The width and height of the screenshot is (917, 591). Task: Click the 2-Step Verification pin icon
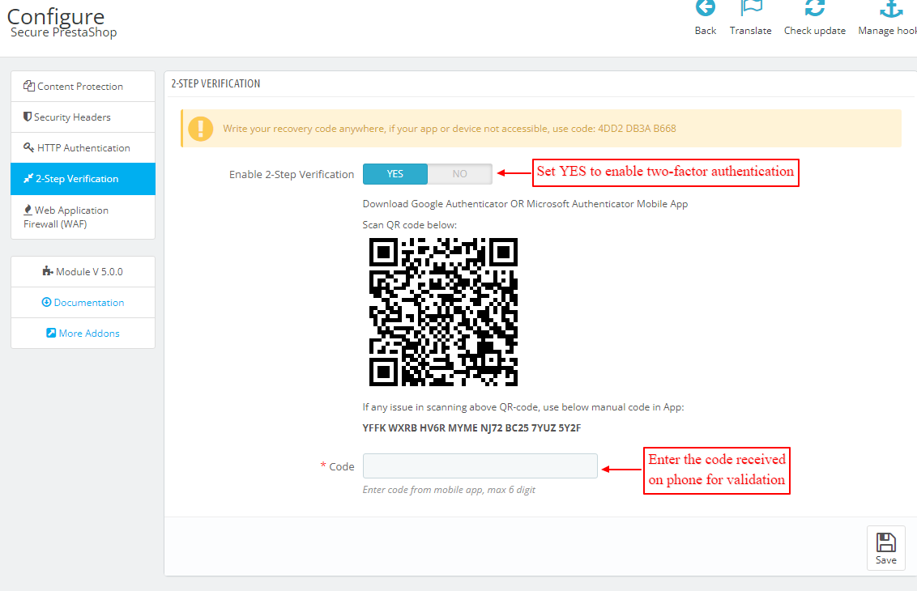[x=28, y=178]
